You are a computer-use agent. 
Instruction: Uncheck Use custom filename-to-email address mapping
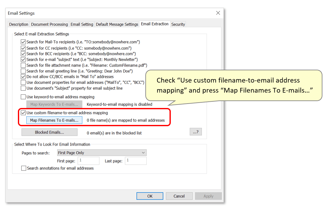pyautogui.click(x=23, y=113)
